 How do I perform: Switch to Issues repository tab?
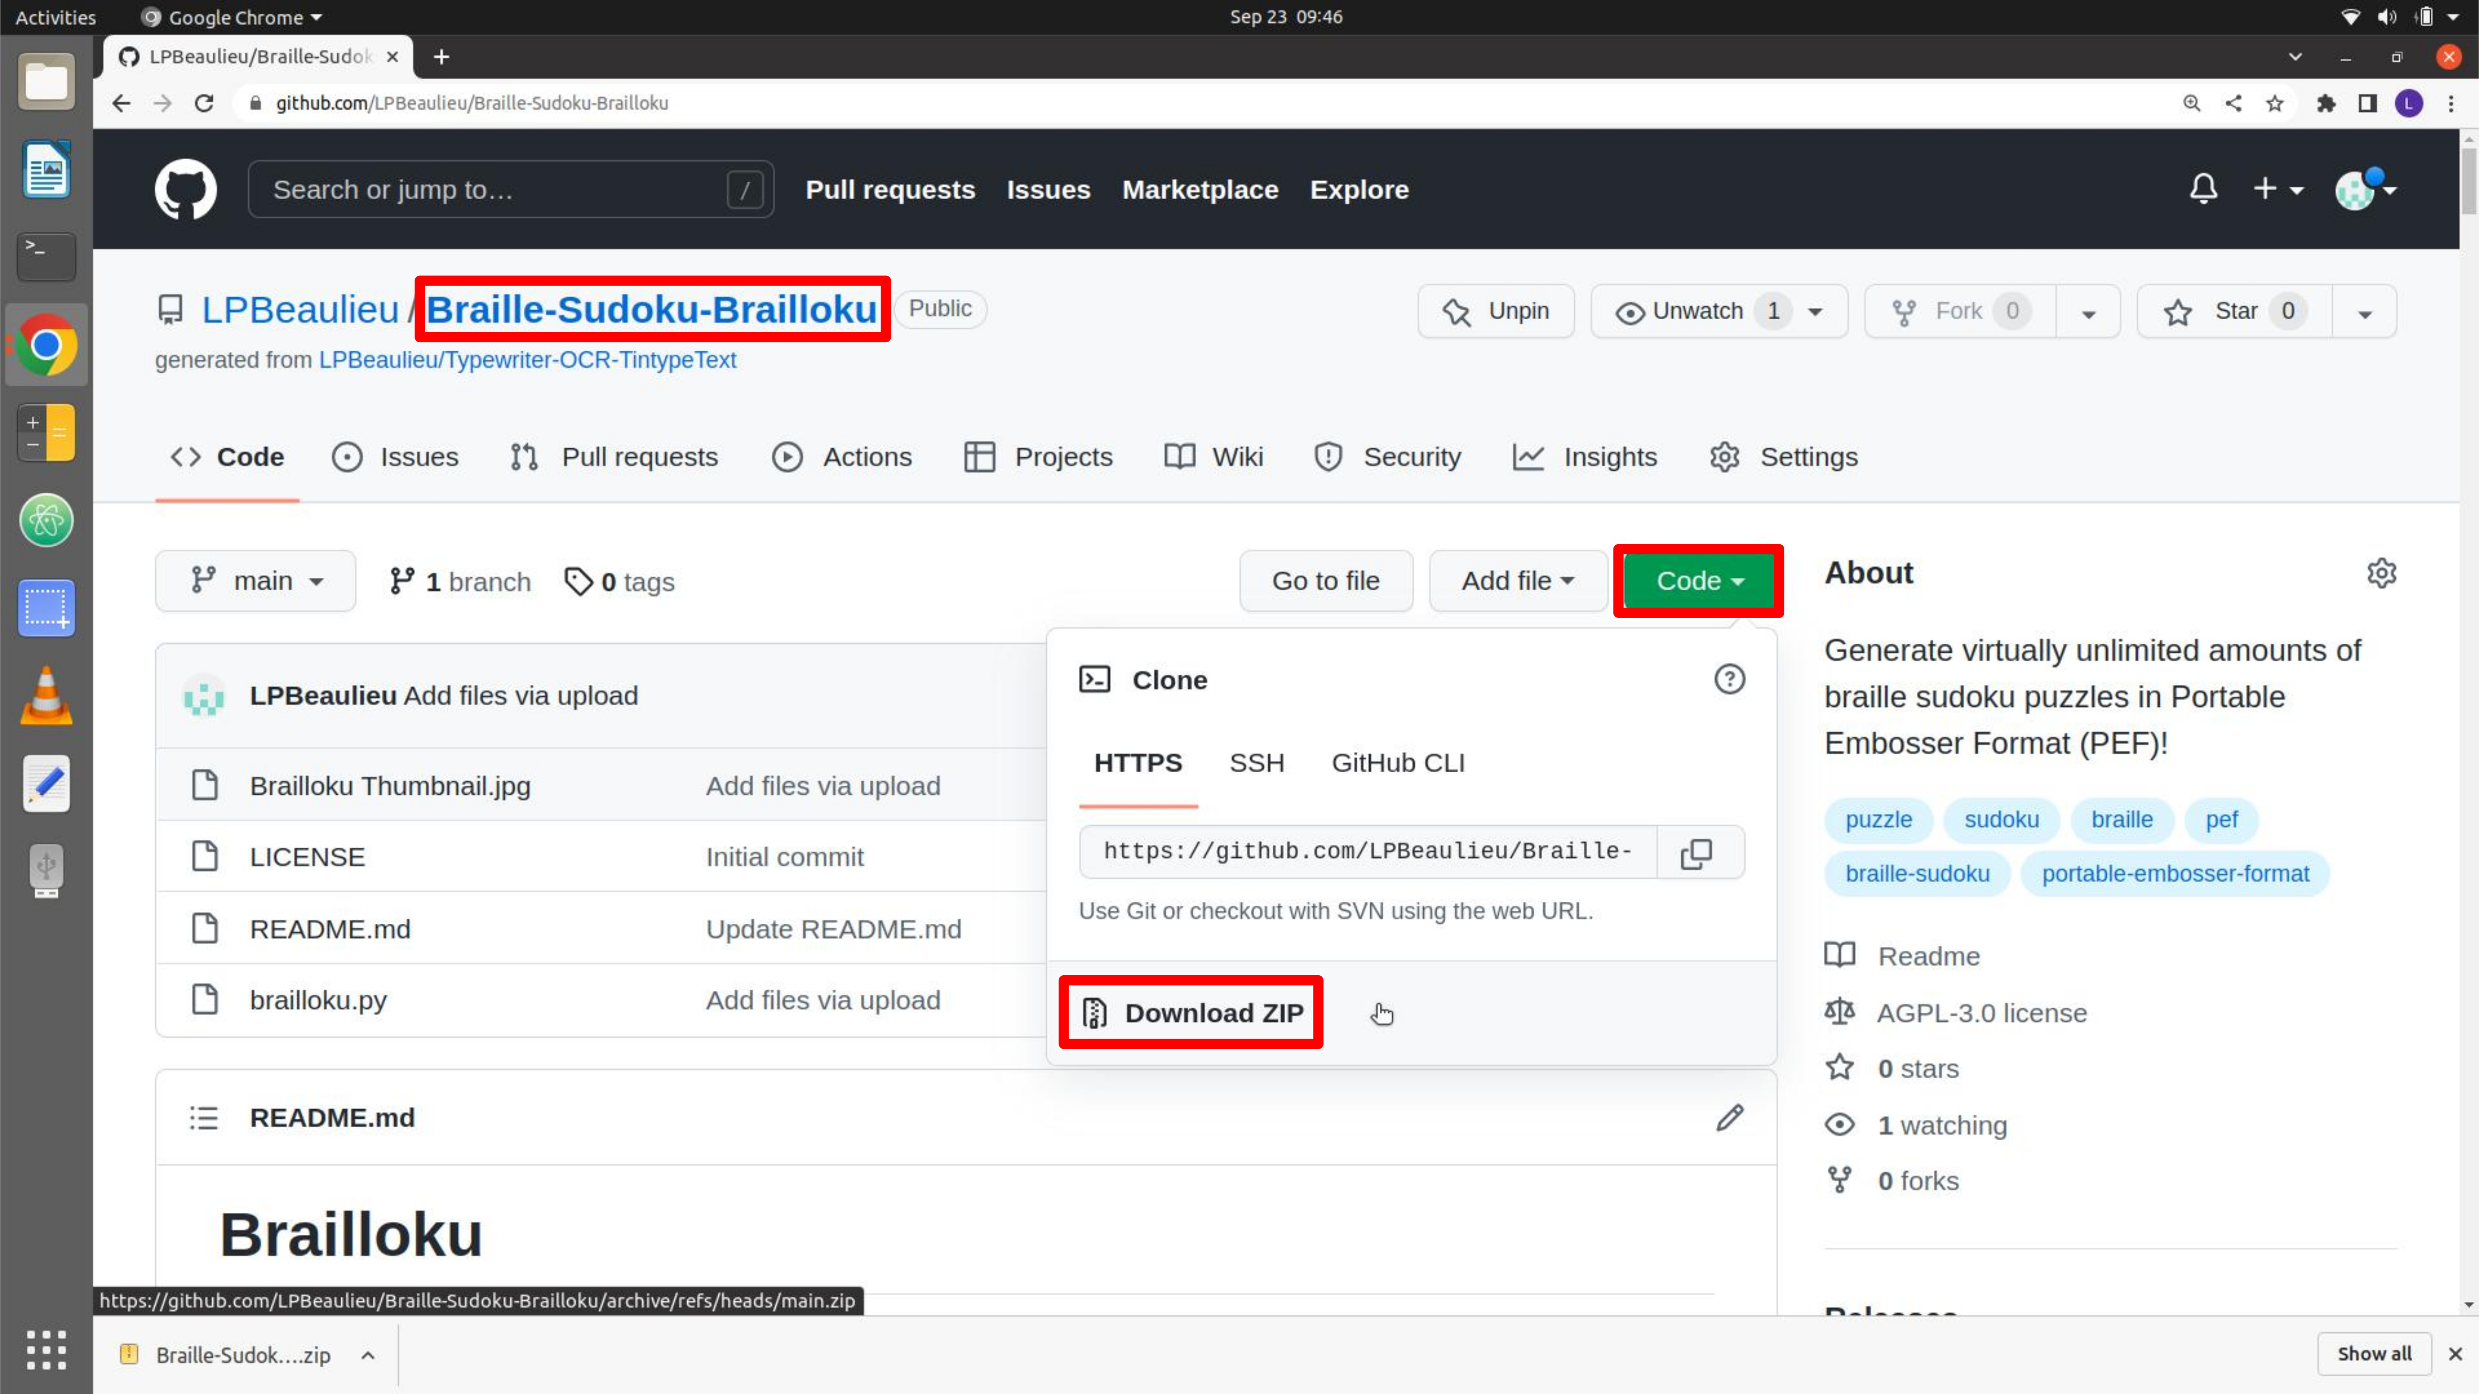395,457
